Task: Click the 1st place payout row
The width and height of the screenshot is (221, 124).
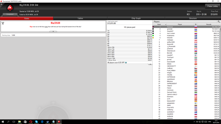Action: coord(129,31)
